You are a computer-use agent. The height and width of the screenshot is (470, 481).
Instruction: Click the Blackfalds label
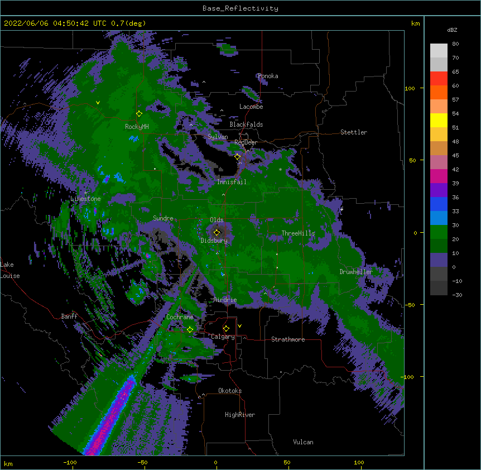point(246,124)
